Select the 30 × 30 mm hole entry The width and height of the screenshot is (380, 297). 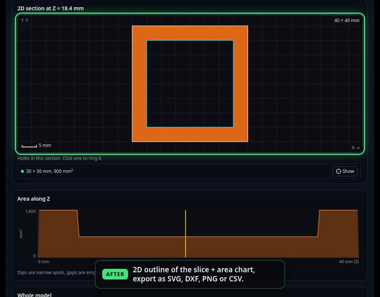(x=189, y=171)
